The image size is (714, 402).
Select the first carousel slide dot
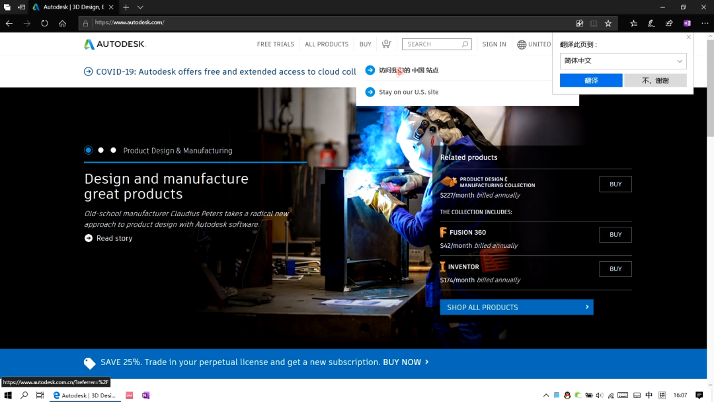point(89,150)
